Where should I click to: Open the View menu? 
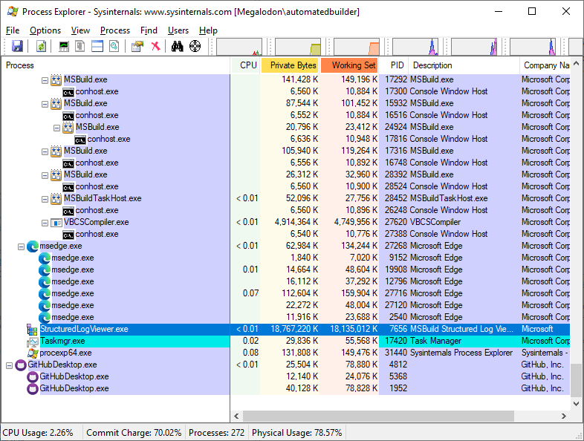(x=80, y=30)
